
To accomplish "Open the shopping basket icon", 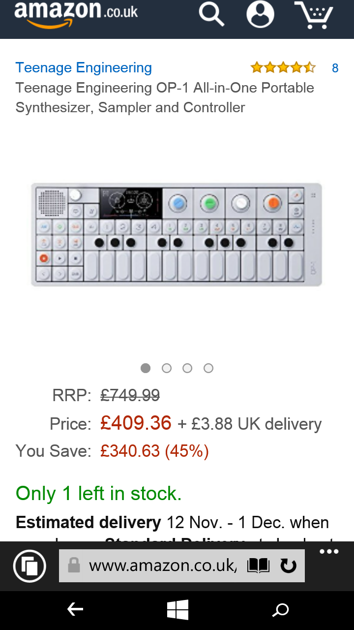I will coord(314,15).
